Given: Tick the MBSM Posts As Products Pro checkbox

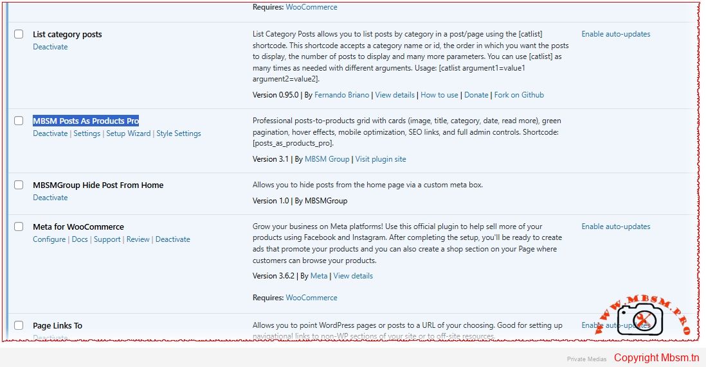Looking at the screenshot, I should click(x=19, y=121).
